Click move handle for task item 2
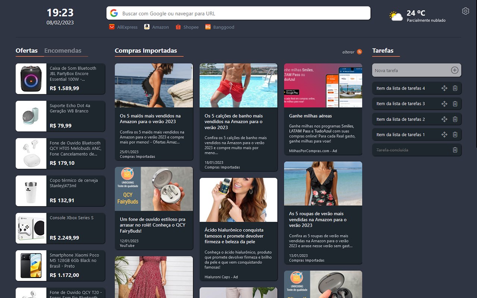The width and height of the screenshot is (477, 298). pyautogui.click(x=444, y=119)
